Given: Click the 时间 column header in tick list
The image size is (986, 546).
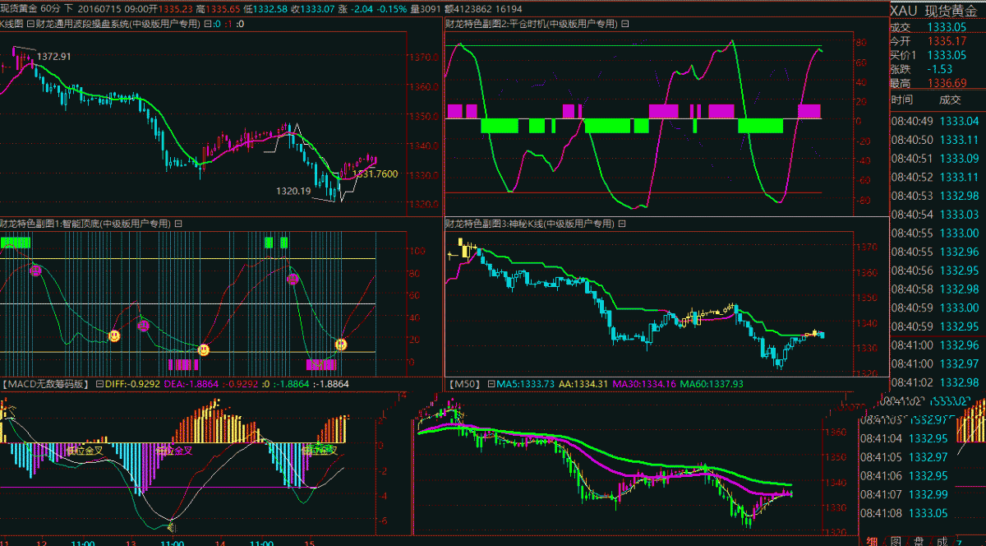Looking at the screenshot, I should 901,100.
